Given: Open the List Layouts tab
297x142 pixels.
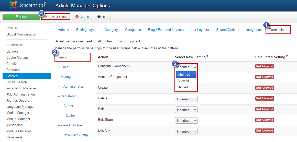Looking at the screenshot, I should click(200, 30).
